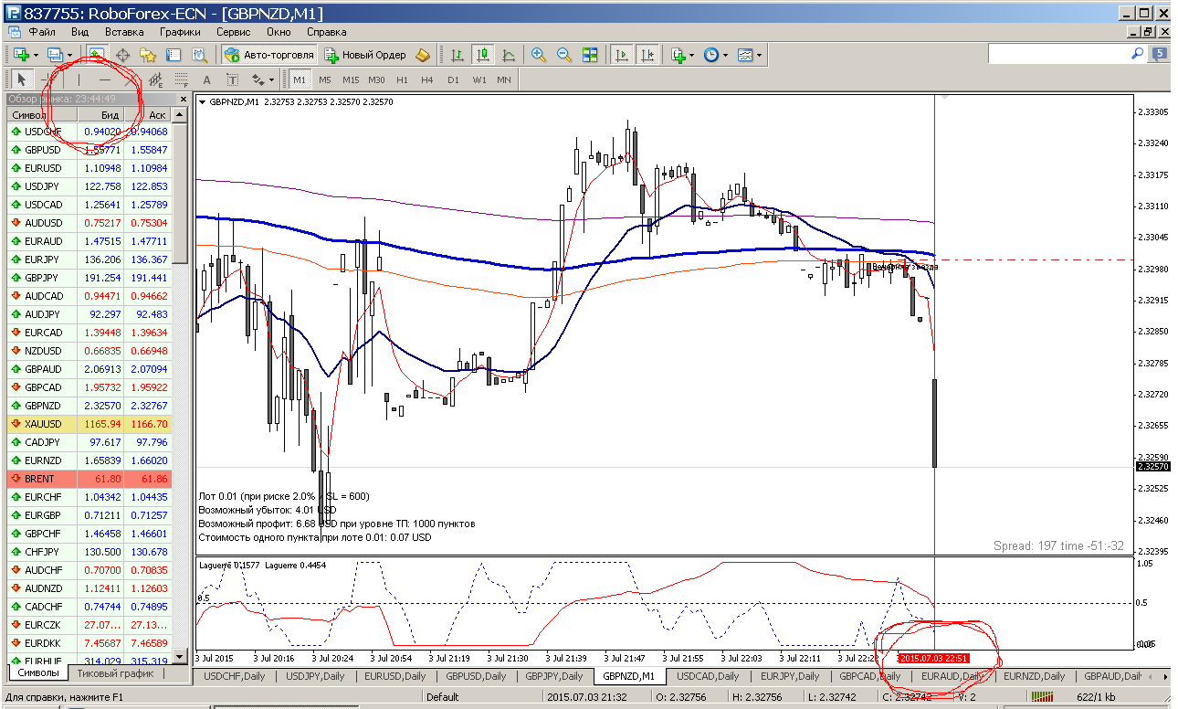Select the EURCHF row in Market Watch
Image resolution: width=1178 pixels, height=709 pixels.
(x=89, y=497)
